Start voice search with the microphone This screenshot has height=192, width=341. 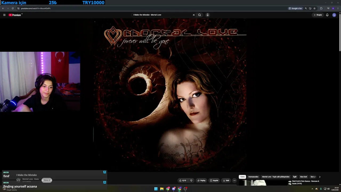click(x=208, y=15)
